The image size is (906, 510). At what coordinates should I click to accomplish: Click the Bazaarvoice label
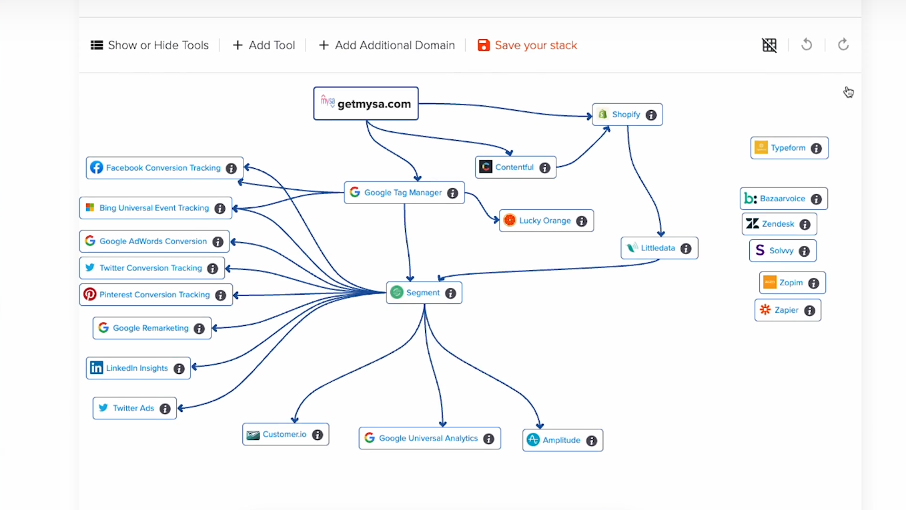tap(783, 199)
